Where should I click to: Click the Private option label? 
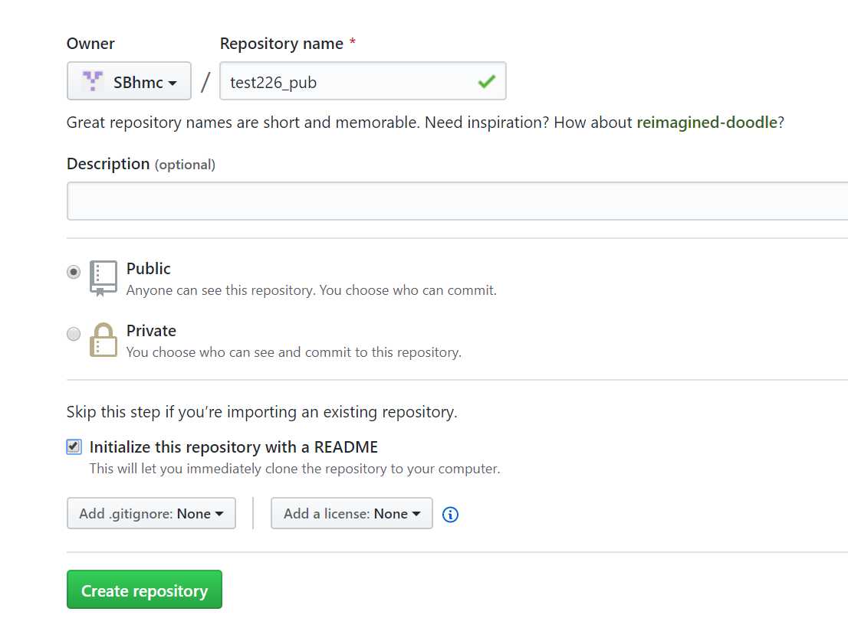point(151,331)
